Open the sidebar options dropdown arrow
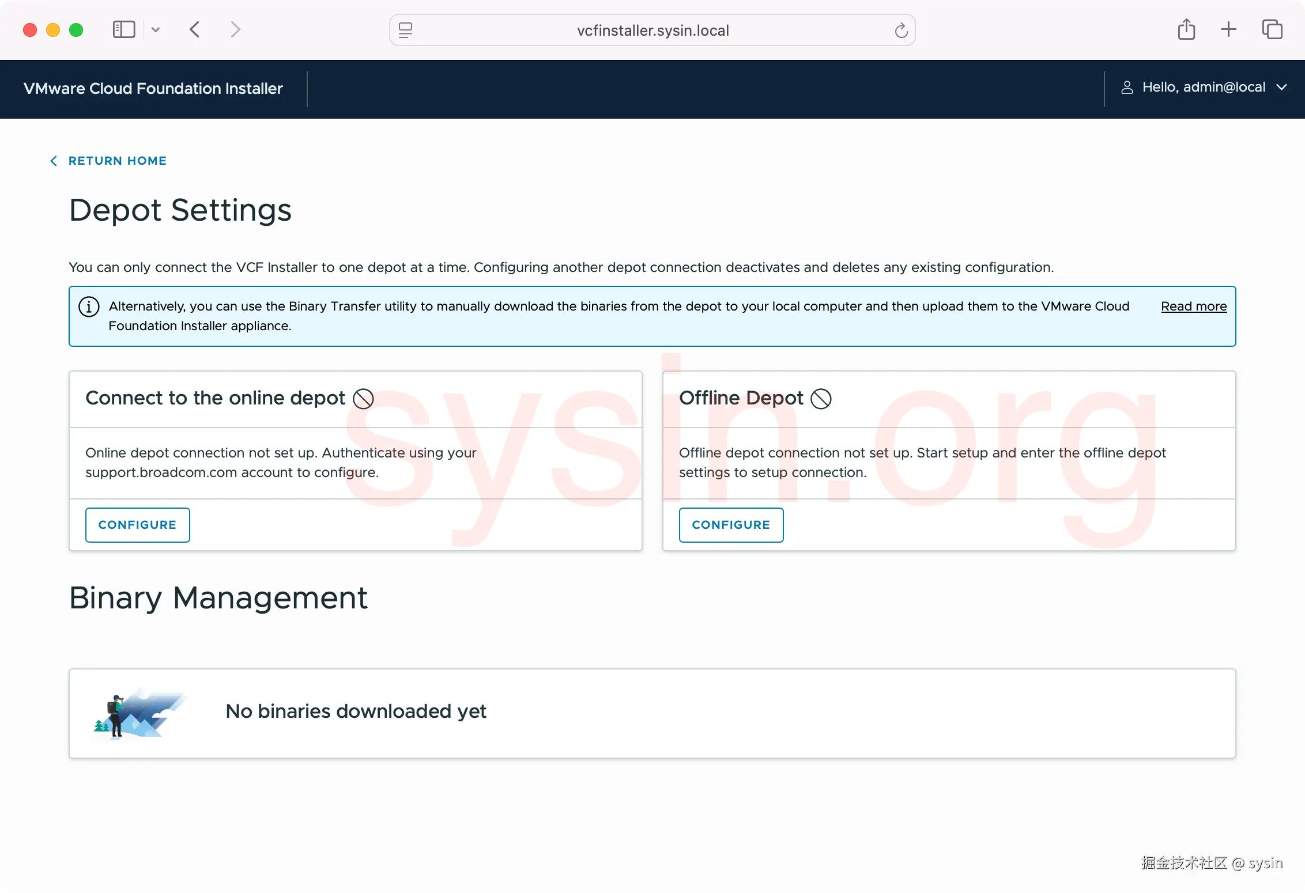The height and width of the screenshot is (893, 1305). (156, 29)
